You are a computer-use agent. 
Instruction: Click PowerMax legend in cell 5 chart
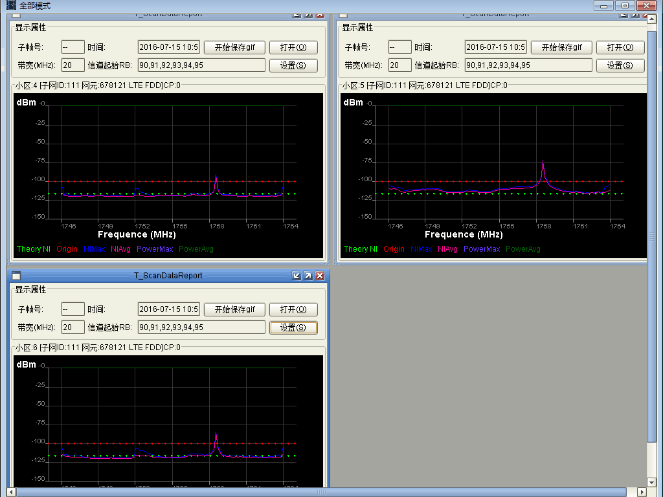(x=482, y=249)
